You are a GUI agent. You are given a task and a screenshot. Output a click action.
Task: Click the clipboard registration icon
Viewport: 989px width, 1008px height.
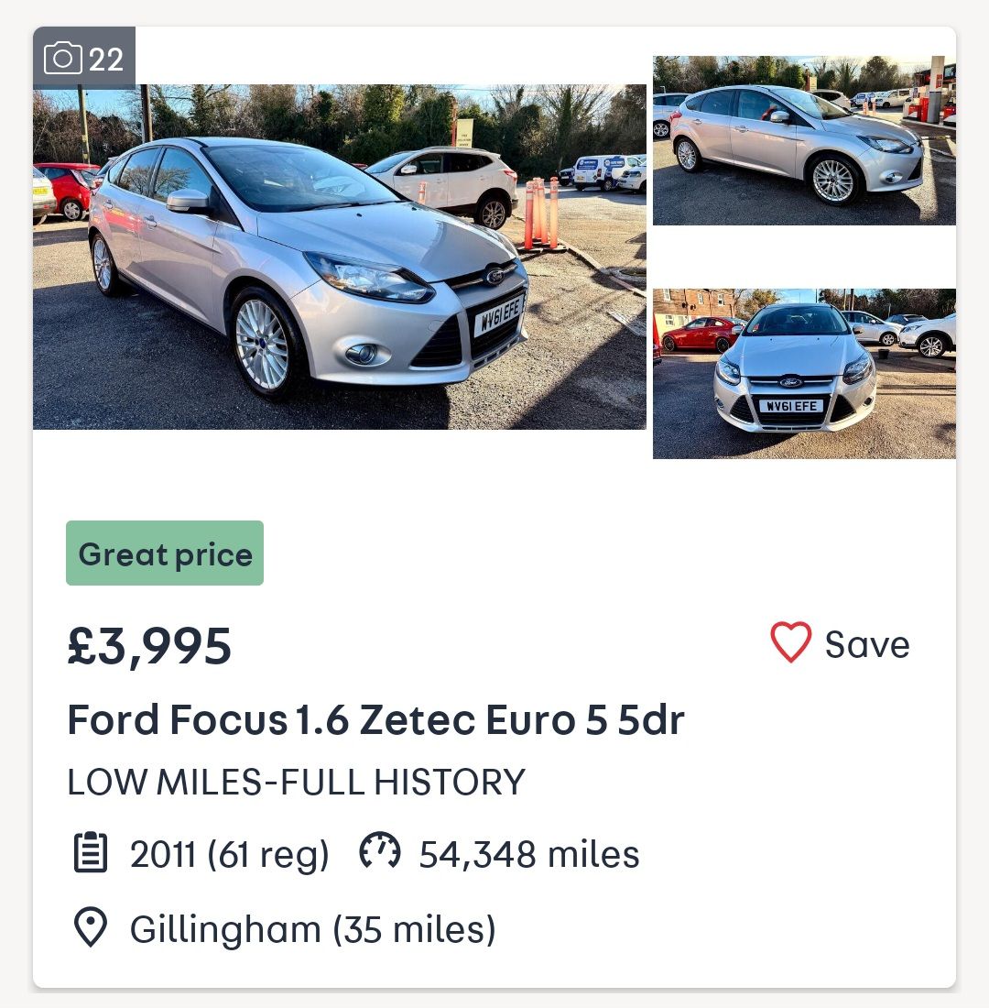pyautogui.click(x=91, y=854)
